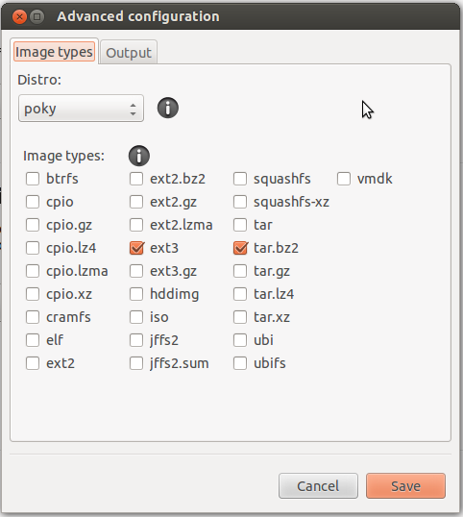This screenshot has height=517, width=463.
Task: Uncheck the ext3 image type
Action: [x=136, y=248]
